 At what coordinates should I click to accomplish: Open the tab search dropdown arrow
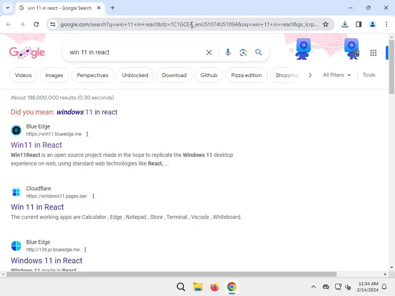point(8,8)
